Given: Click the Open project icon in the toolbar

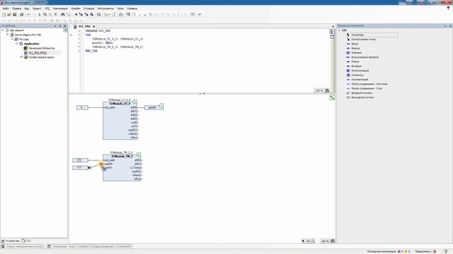Looking at the screenshot, I should point(9,14).
